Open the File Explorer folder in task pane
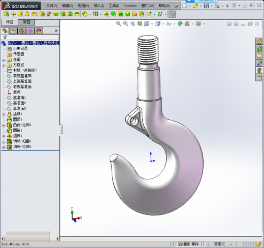The height and width of the screenshot is (248, 264). [x=259, y=56]
